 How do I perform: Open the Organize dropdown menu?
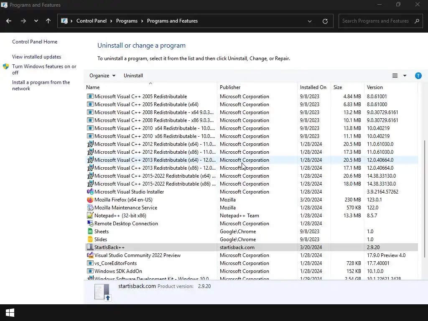click(x=102, y=76)
